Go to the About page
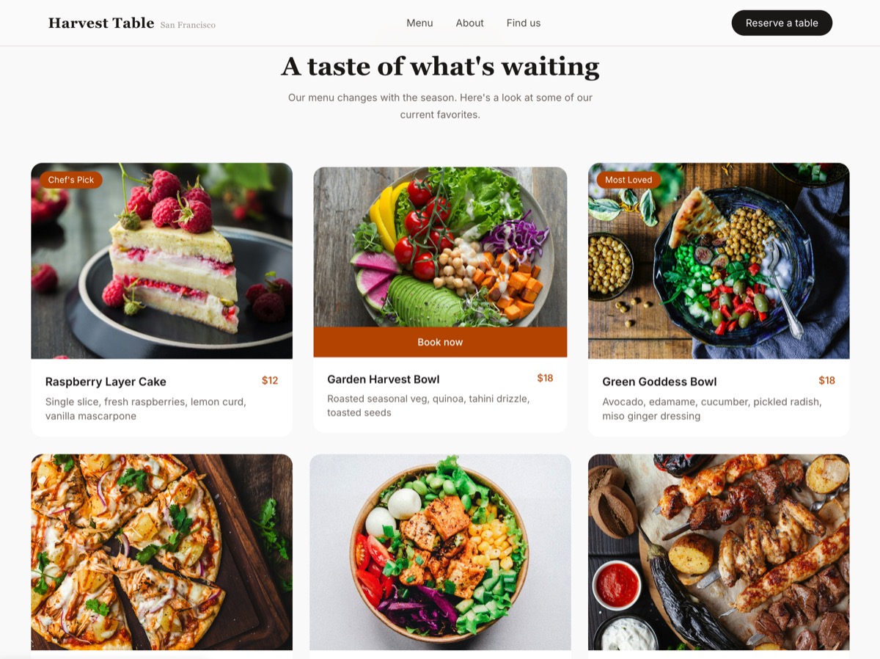This screenshot has width=880, height=659. click(469, 23)
